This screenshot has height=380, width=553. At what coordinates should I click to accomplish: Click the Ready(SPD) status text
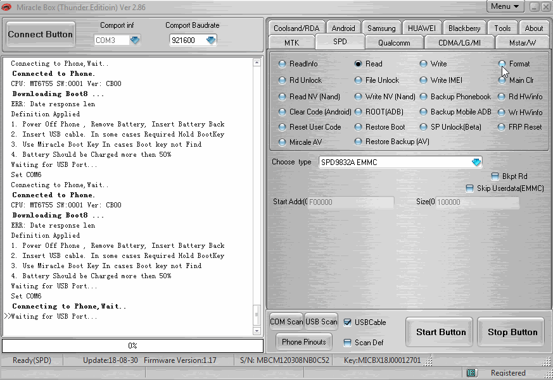(32, 360)
